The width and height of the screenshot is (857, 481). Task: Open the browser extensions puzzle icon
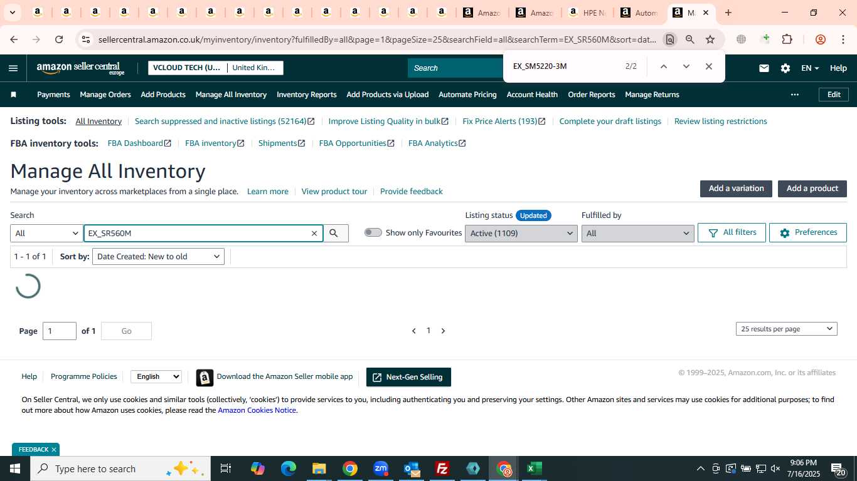(x=787, y=39)
